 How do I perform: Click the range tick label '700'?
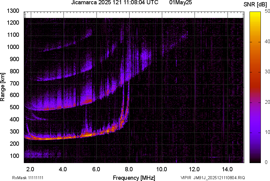pos(14,83)
